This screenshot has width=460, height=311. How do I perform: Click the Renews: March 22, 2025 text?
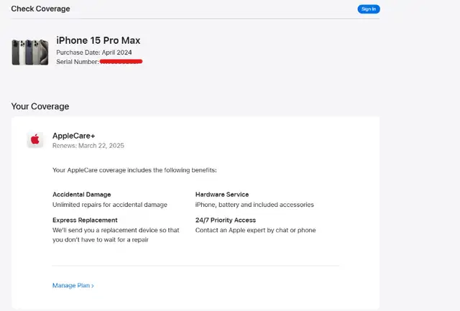pyautogui.click(x=88, y=146)
